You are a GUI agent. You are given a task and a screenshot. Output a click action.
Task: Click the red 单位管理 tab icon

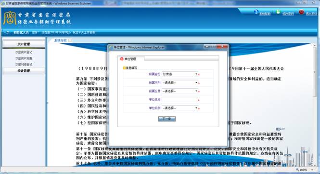point(122,59)
